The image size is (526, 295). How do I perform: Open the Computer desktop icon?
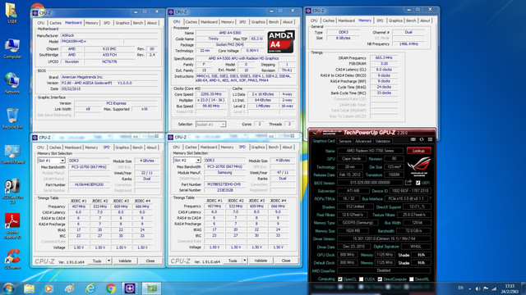(12, 49)
